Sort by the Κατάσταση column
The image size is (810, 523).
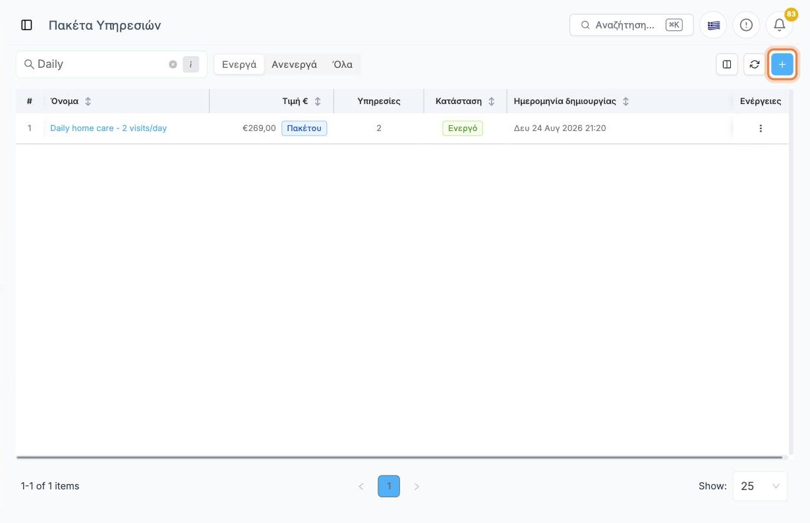(491, 101)
